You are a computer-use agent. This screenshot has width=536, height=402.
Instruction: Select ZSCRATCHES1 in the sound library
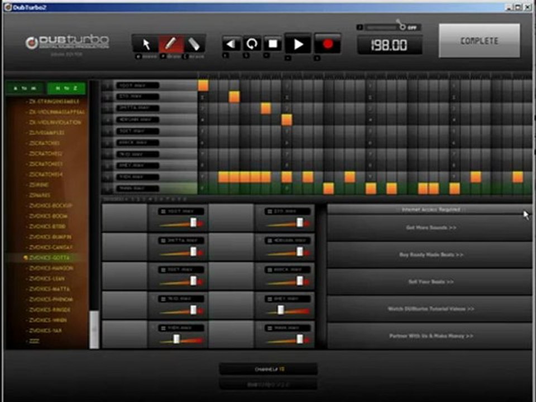(x=45, y=143)
